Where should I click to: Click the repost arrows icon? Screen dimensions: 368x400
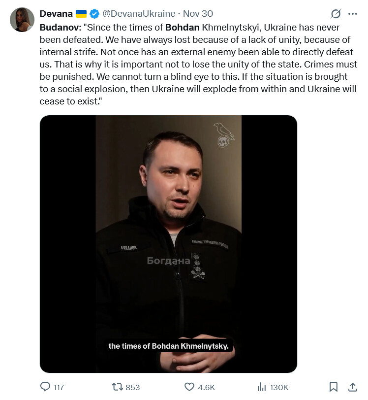pos(118,387)
